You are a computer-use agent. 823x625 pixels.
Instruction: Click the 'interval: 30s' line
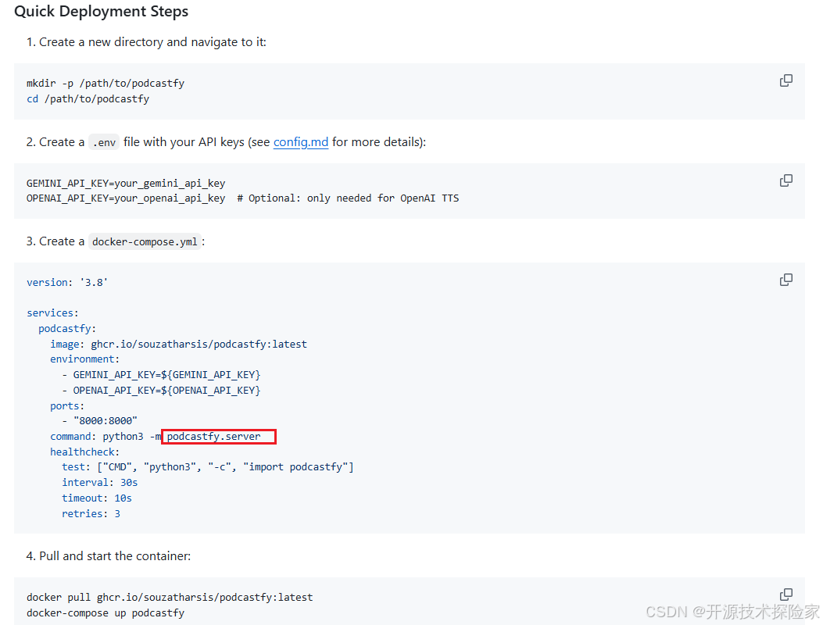[100, 483]
